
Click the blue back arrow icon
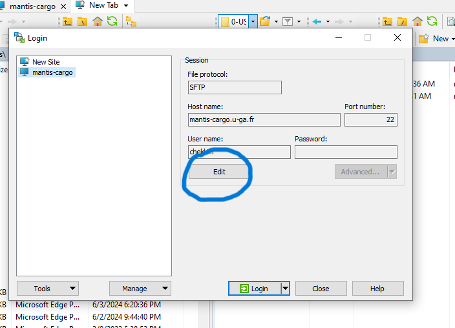tap(317, 21)
